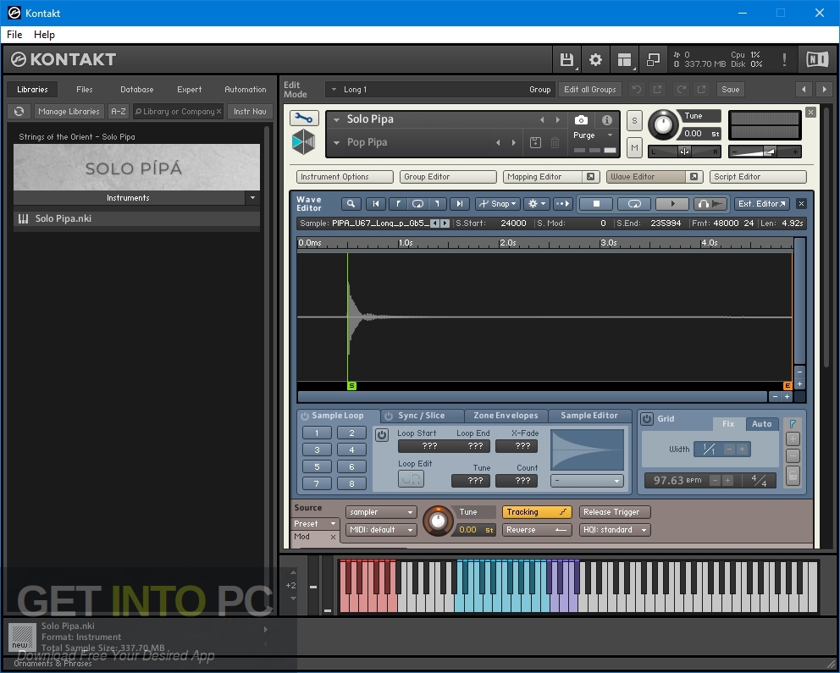Screen dimensions: 840x673
Task: Click the redo arrow in Edit Mode bar
Action: [682, 90]
